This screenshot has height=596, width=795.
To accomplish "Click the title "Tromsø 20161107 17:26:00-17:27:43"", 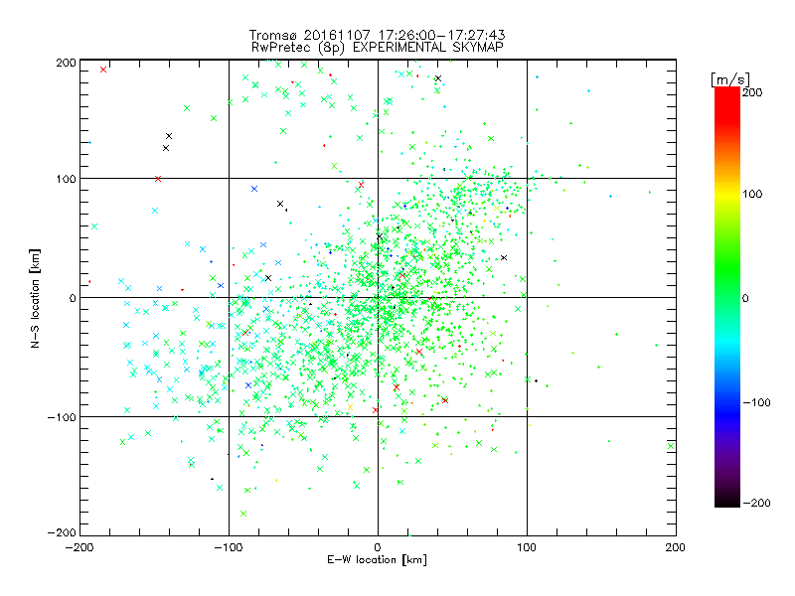I will 377,35.
